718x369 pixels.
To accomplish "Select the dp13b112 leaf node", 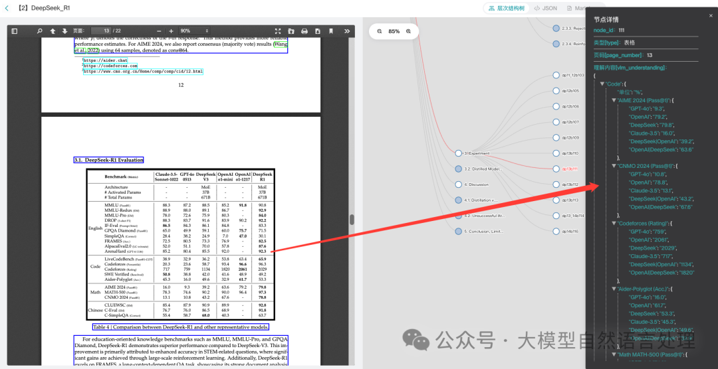I will coord(556,184).
